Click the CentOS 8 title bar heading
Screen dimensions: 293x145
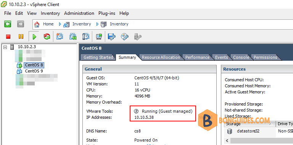coord(92,48)
